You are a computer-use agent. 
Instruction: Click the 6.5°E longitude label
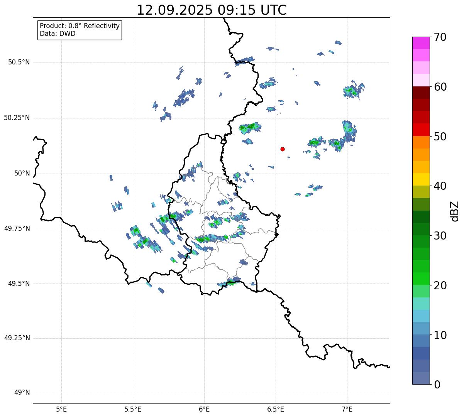[x=276, y=409]
